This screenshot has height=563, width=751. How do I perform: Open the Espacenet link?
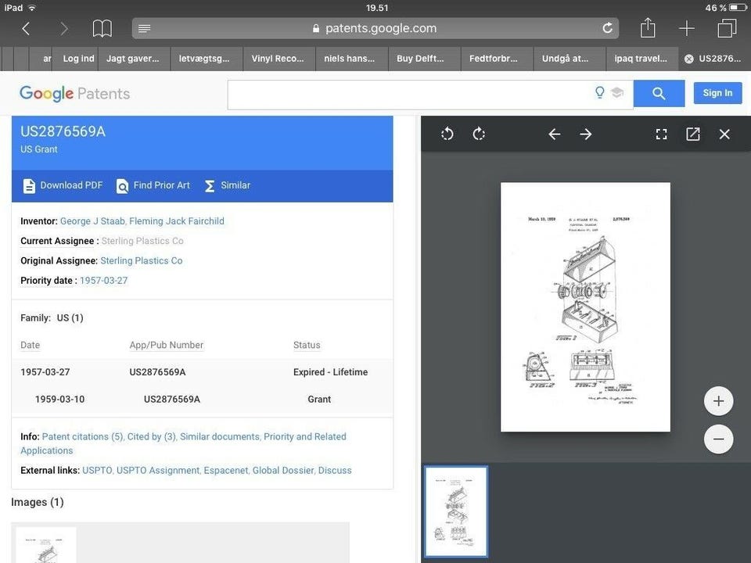click(x=226, y=471)
